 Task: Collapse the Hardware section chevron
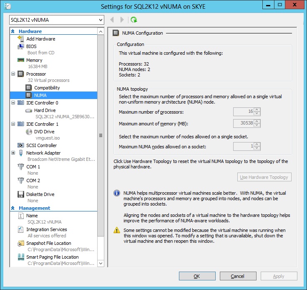coord(13,31)
